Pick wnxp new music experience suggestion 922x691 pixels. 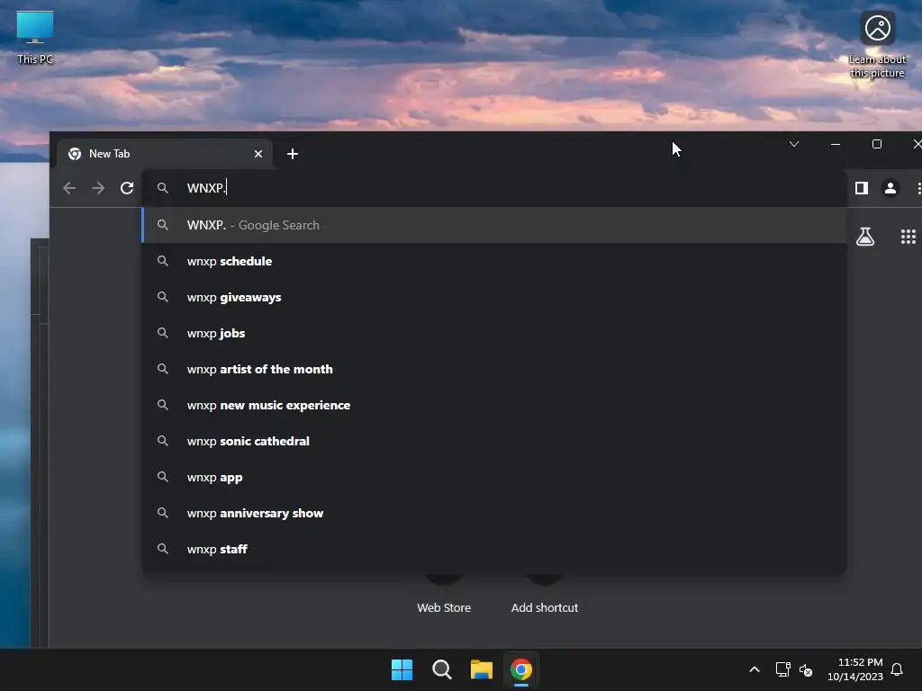click(x=494, y=405)
